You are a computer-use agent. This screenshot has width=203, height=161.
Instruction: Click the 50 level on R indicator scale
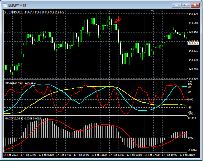[x=189, y=92]
